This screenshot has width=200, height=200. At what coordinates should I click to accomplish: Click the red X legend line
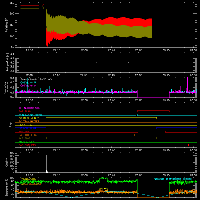tap(29, 5)
